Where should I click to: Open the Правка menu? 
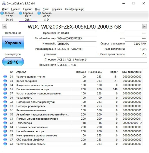(x=16, y=9)
